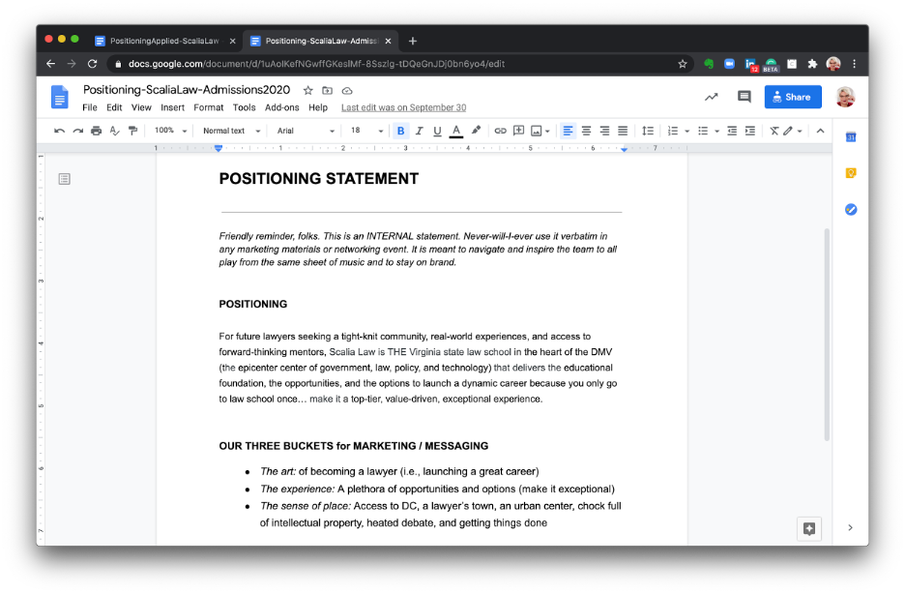Justify the text alignment
The width and height of the screenshot is (905, 594).
pos(623,131)
